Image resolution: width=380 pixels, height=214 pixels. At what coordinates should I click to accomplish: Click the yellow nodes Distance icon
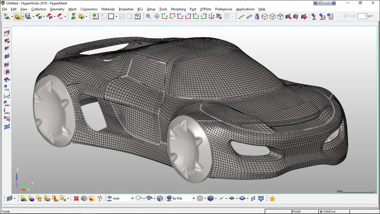tap(241, 16)
